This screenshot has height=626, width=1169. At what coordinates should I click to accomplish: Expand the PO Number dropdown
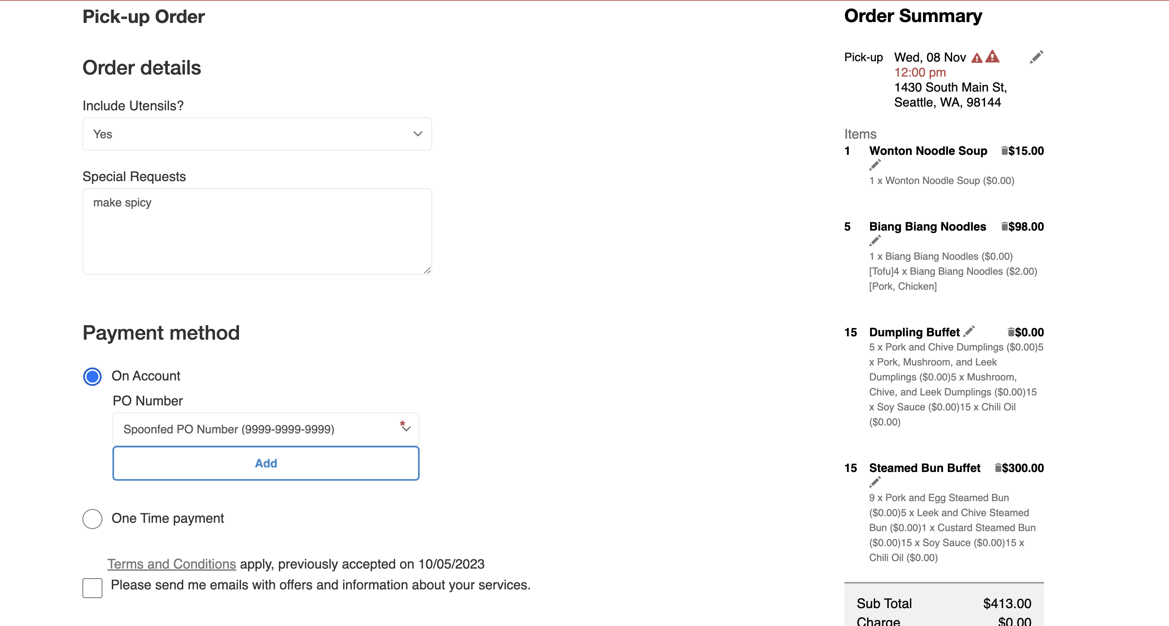tap(266, 429)
